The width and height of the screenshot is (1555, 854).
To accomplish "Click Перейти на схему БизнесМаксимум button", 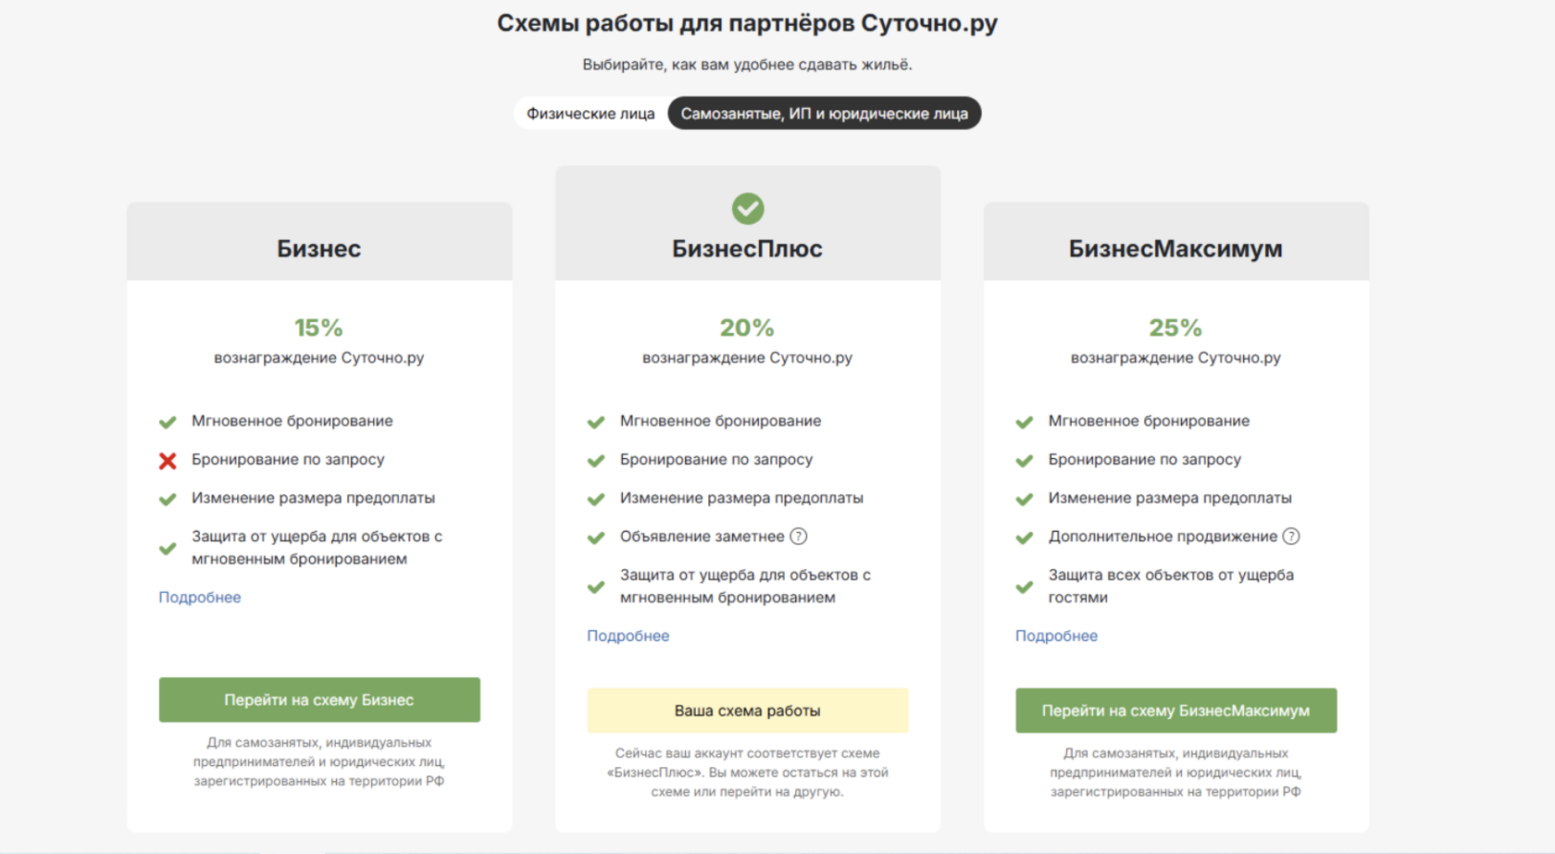I will [1176, 711].
